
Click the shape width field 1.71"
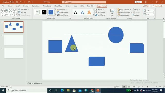point(149,14)
